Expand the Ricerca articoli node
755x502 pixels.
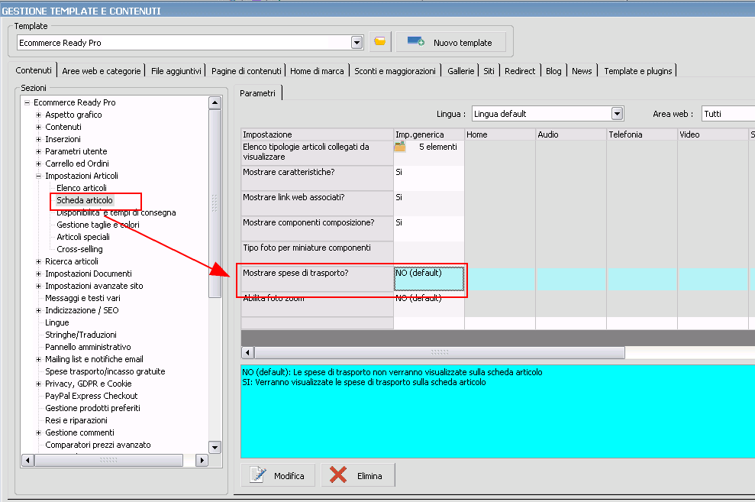coord(38,261)
